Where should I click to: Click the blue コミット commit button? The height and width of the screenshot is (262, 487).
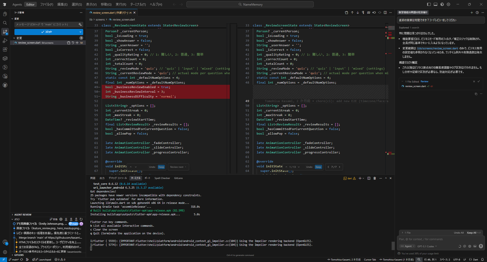[x=46, y=32]
